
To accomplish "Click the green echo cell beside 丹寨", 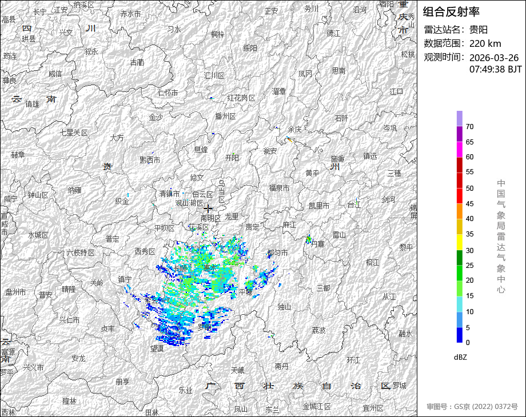I will pyautogui.click(x=308, y=239).
